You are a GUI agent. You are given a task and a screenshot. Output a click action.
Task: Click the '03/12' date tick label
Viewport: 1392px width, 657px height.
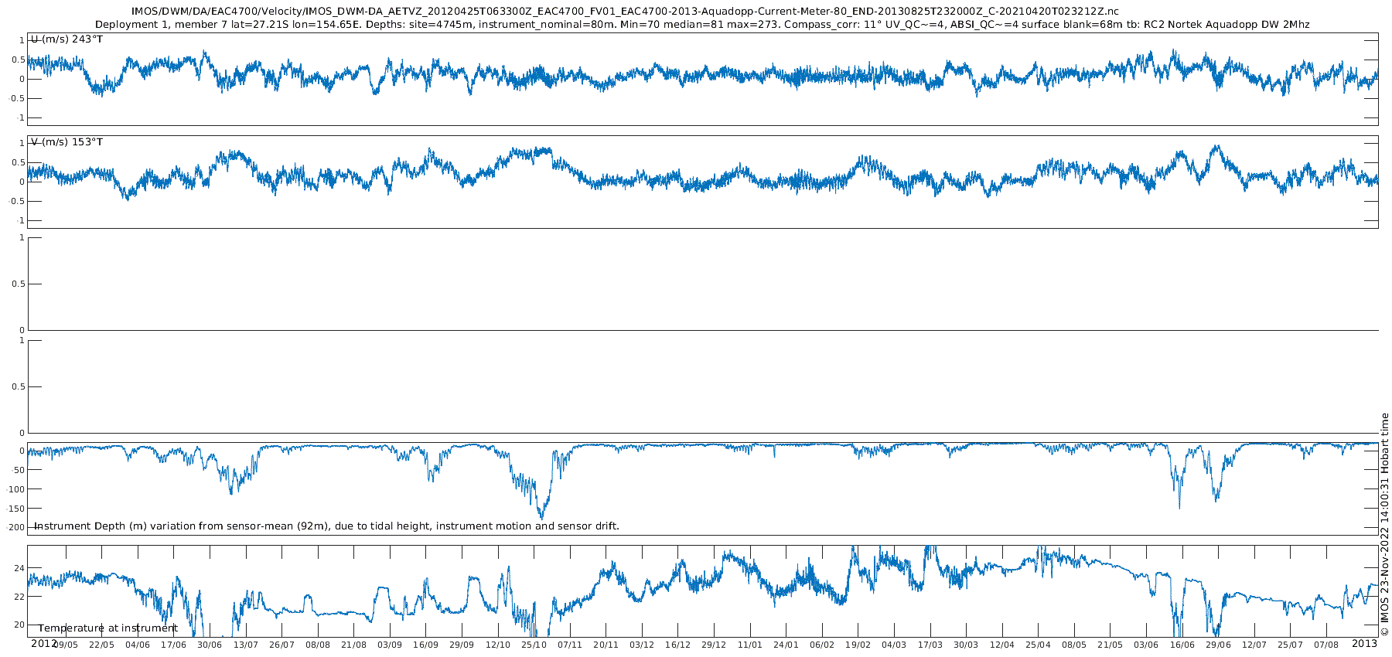tap(642, 645)
